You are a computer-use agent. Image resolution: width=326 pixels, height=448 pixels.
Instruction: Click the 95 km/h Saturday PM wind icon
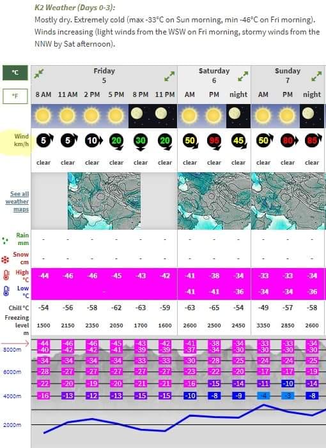tap(214, 141)
